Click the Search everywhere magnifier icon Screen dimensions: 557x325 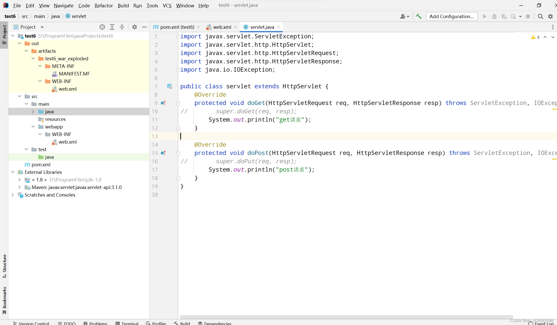click(540, 16)
